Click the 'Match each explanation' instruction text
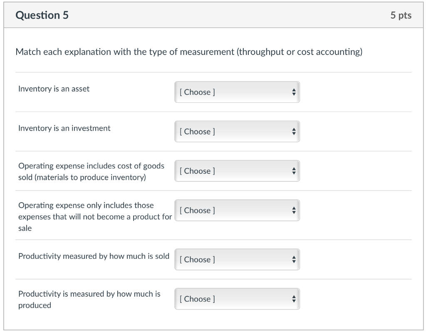426x332 pixels. pyautogui.click(x=189, y=52)
